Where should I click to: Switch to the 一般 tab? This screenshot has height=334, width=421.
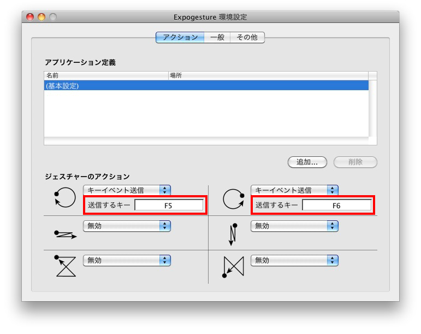[217, 37]
